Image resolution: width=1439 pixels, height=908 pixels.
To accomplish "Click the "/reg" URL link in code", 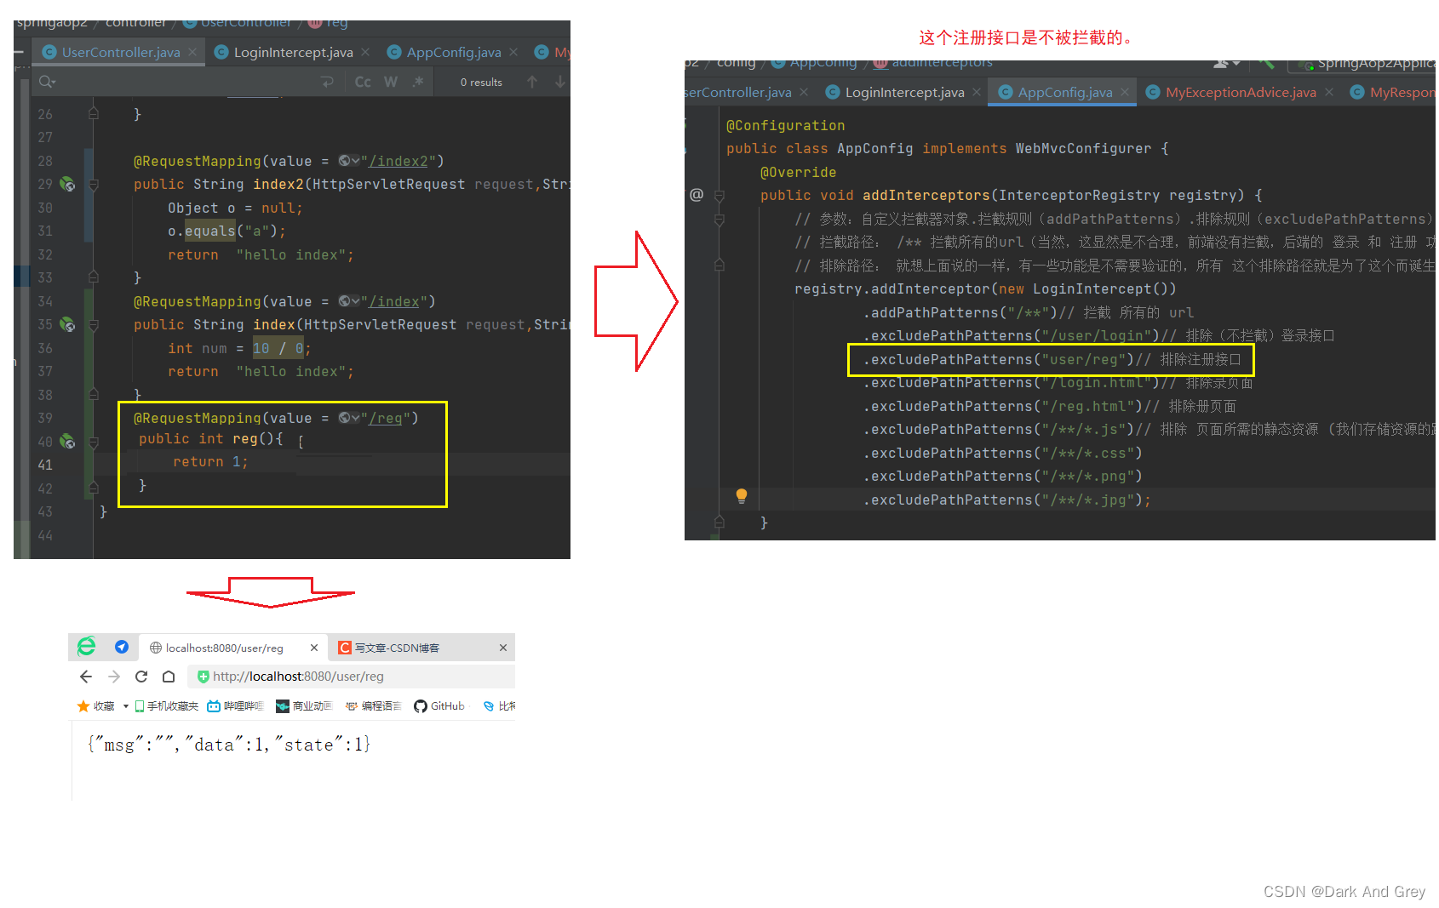I will coord(386,418).
